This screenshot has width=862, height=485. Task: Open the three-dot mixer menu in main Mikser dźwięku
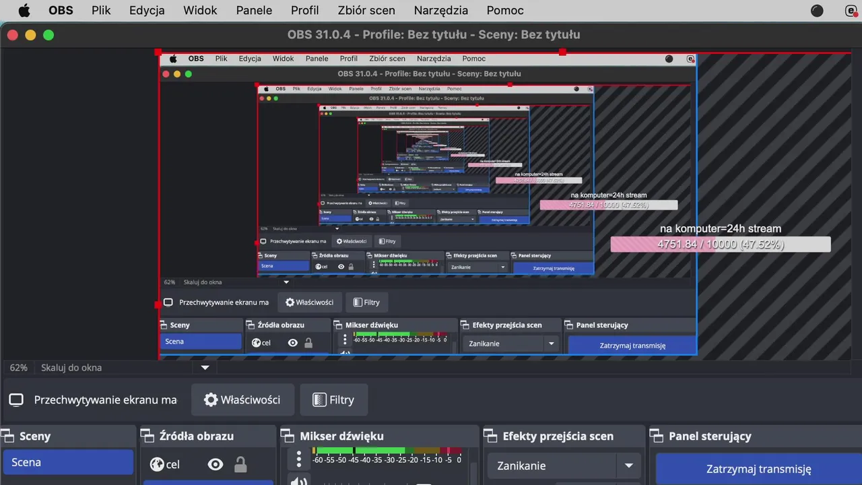299,459
